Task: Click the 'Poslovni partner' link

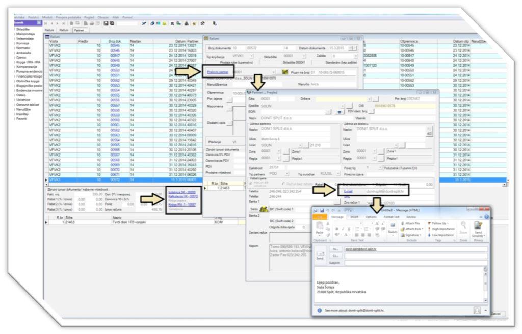Action: coord(218,72)
